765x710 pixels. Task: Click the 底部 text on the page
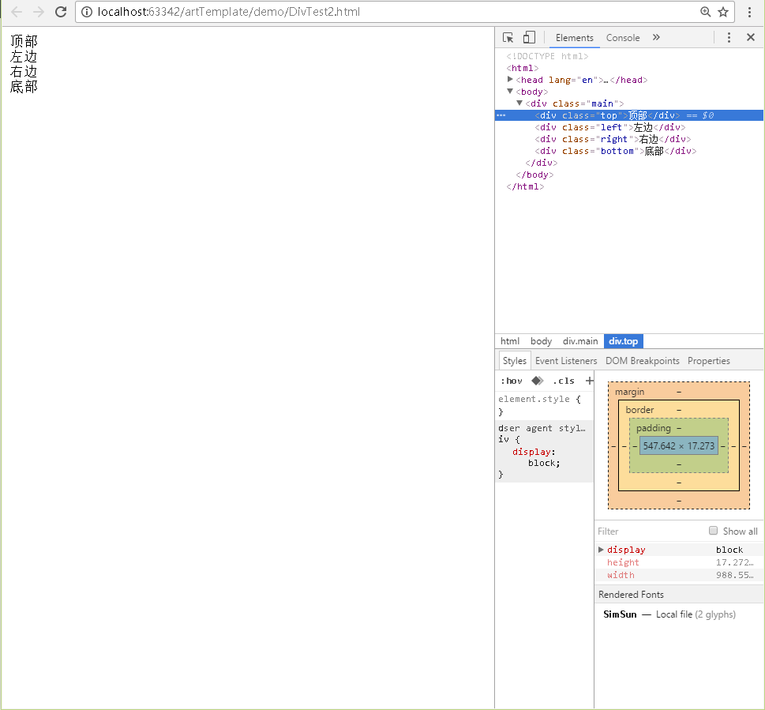(24, 86)
